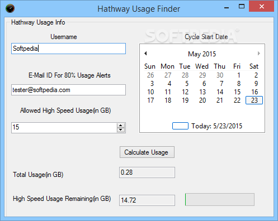Click the usage remaining progress bar
278x221 pixels.
(x=220, y=199)
